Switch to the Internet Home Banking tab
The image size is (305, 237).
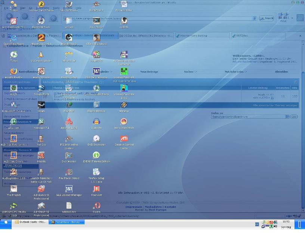pyautogui.click(x=202, y=36)
